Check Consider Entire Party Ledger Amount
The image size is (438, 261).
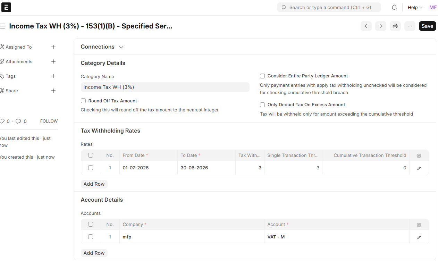[262, 76]
